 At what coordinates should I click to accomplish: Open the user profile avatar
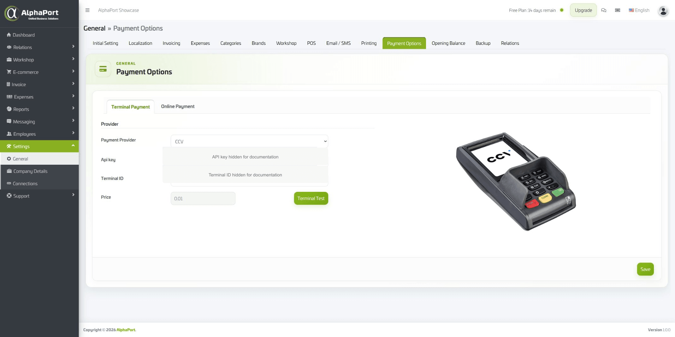pyautogui.click(x=663, y=11)
